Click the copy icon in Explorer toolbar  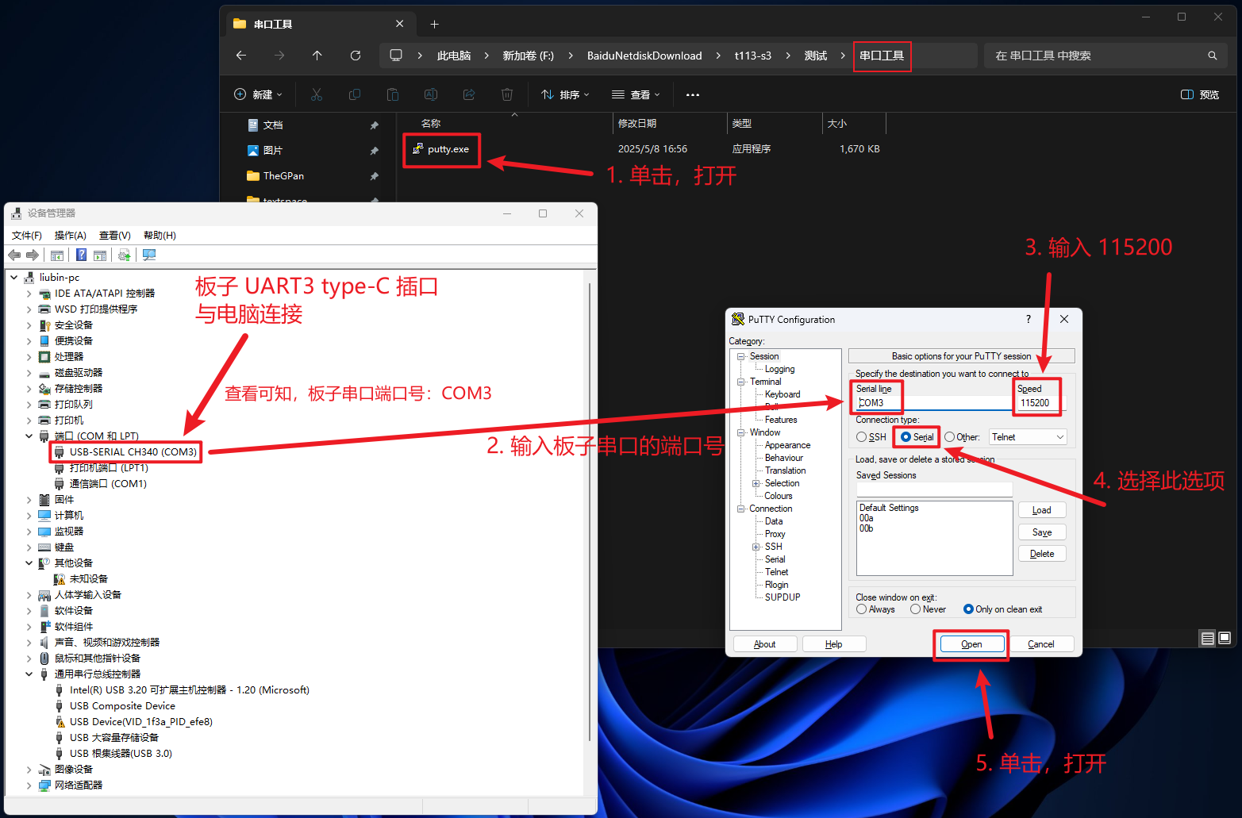[355, 94]
